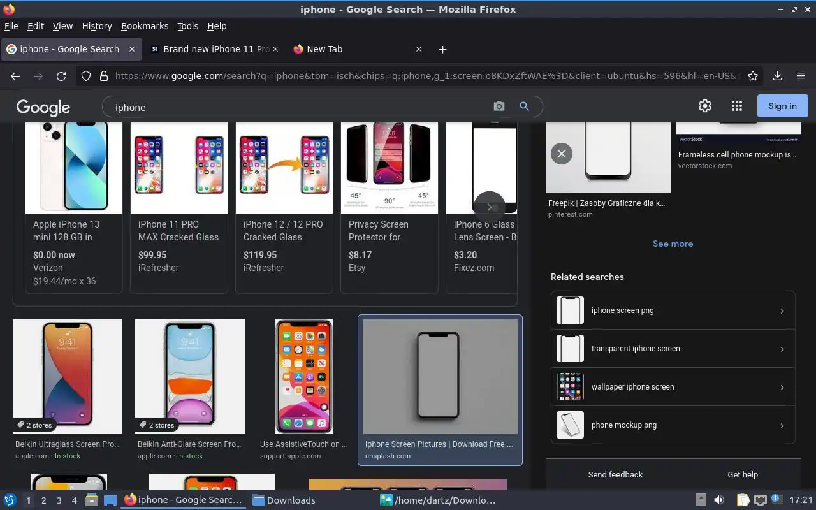Open iPhone 12 / 12 PRO Cracked Glass listing

click(284, 207)
